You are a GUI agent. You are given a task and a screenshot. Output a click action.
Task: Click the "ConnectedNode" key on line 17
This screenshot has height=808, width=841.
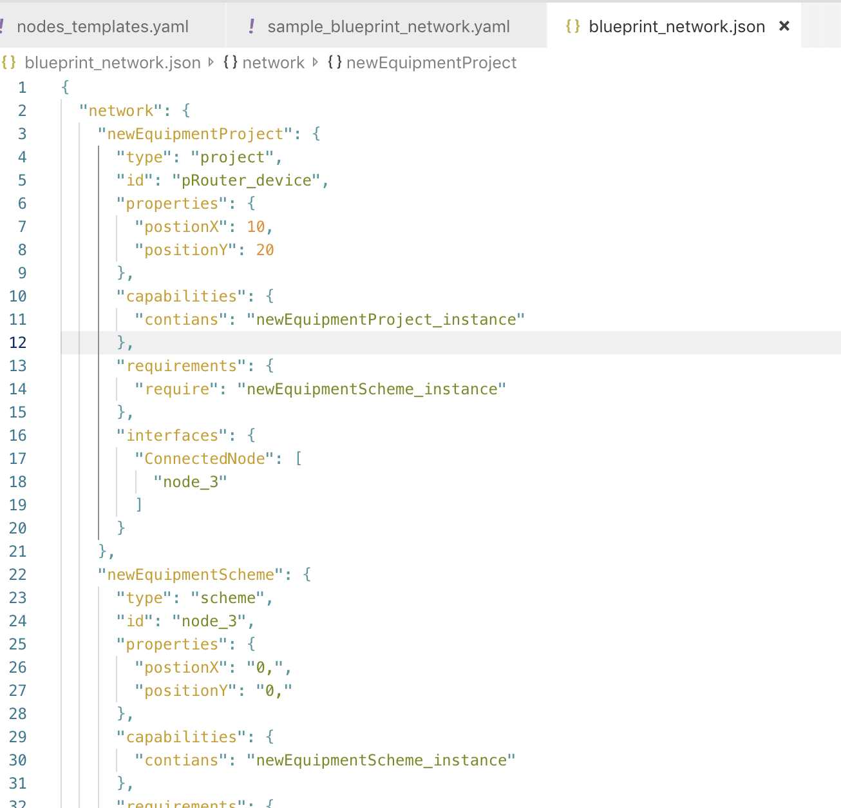204,459
